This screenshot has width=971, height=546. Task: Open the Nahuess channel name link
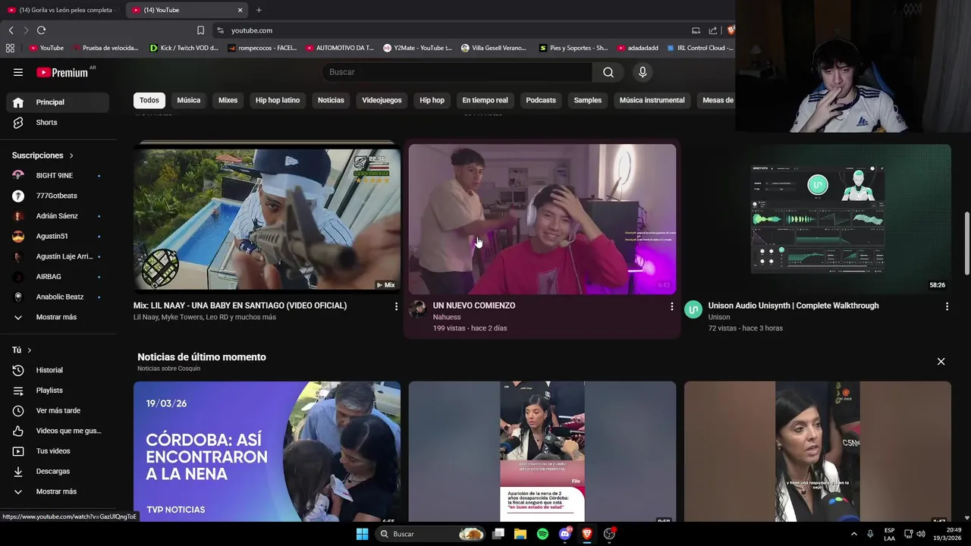coord(447,317)
